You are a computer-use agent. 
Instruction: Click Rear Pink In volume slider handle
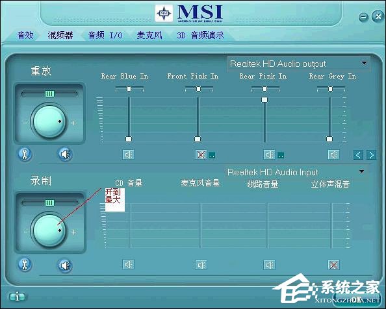pyautogui.click(x=264, y=99)
